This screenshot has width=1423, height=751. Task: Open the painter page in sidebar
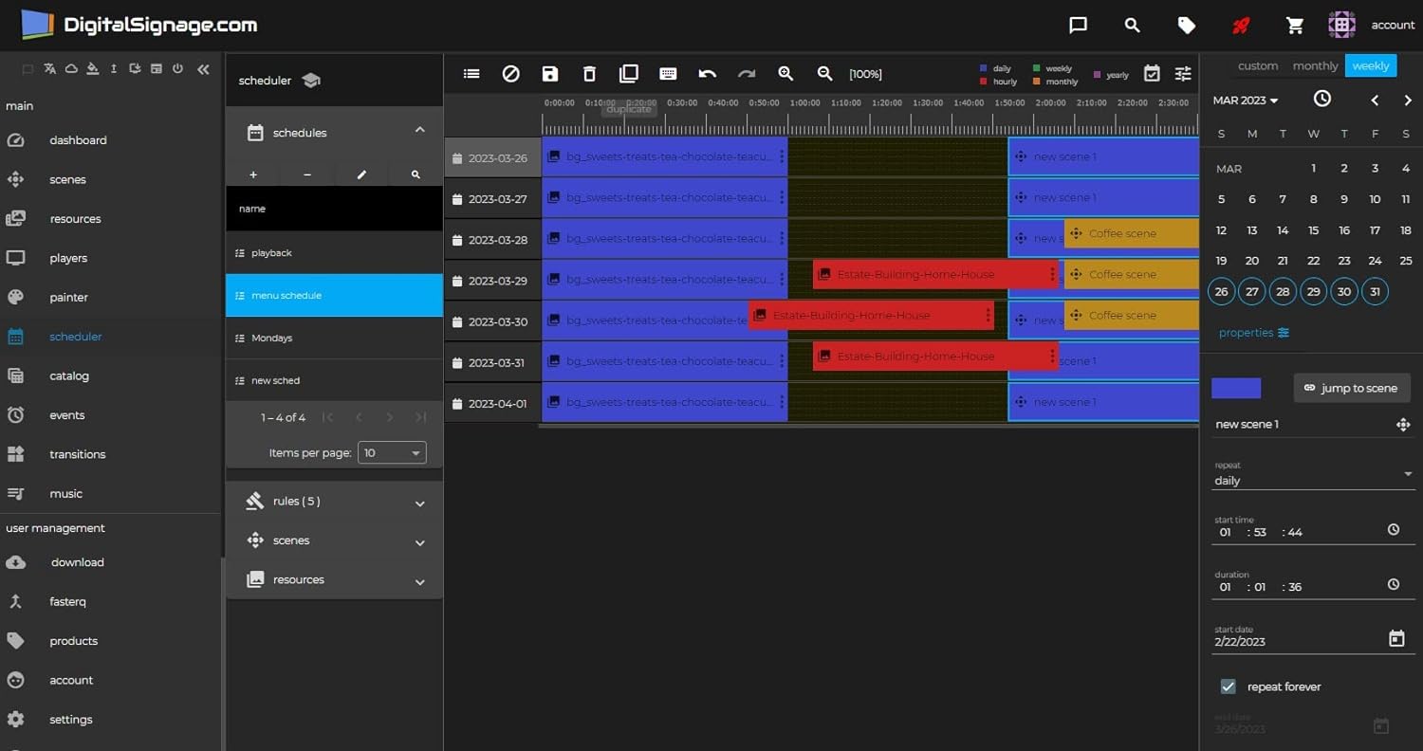pos(68,298)
